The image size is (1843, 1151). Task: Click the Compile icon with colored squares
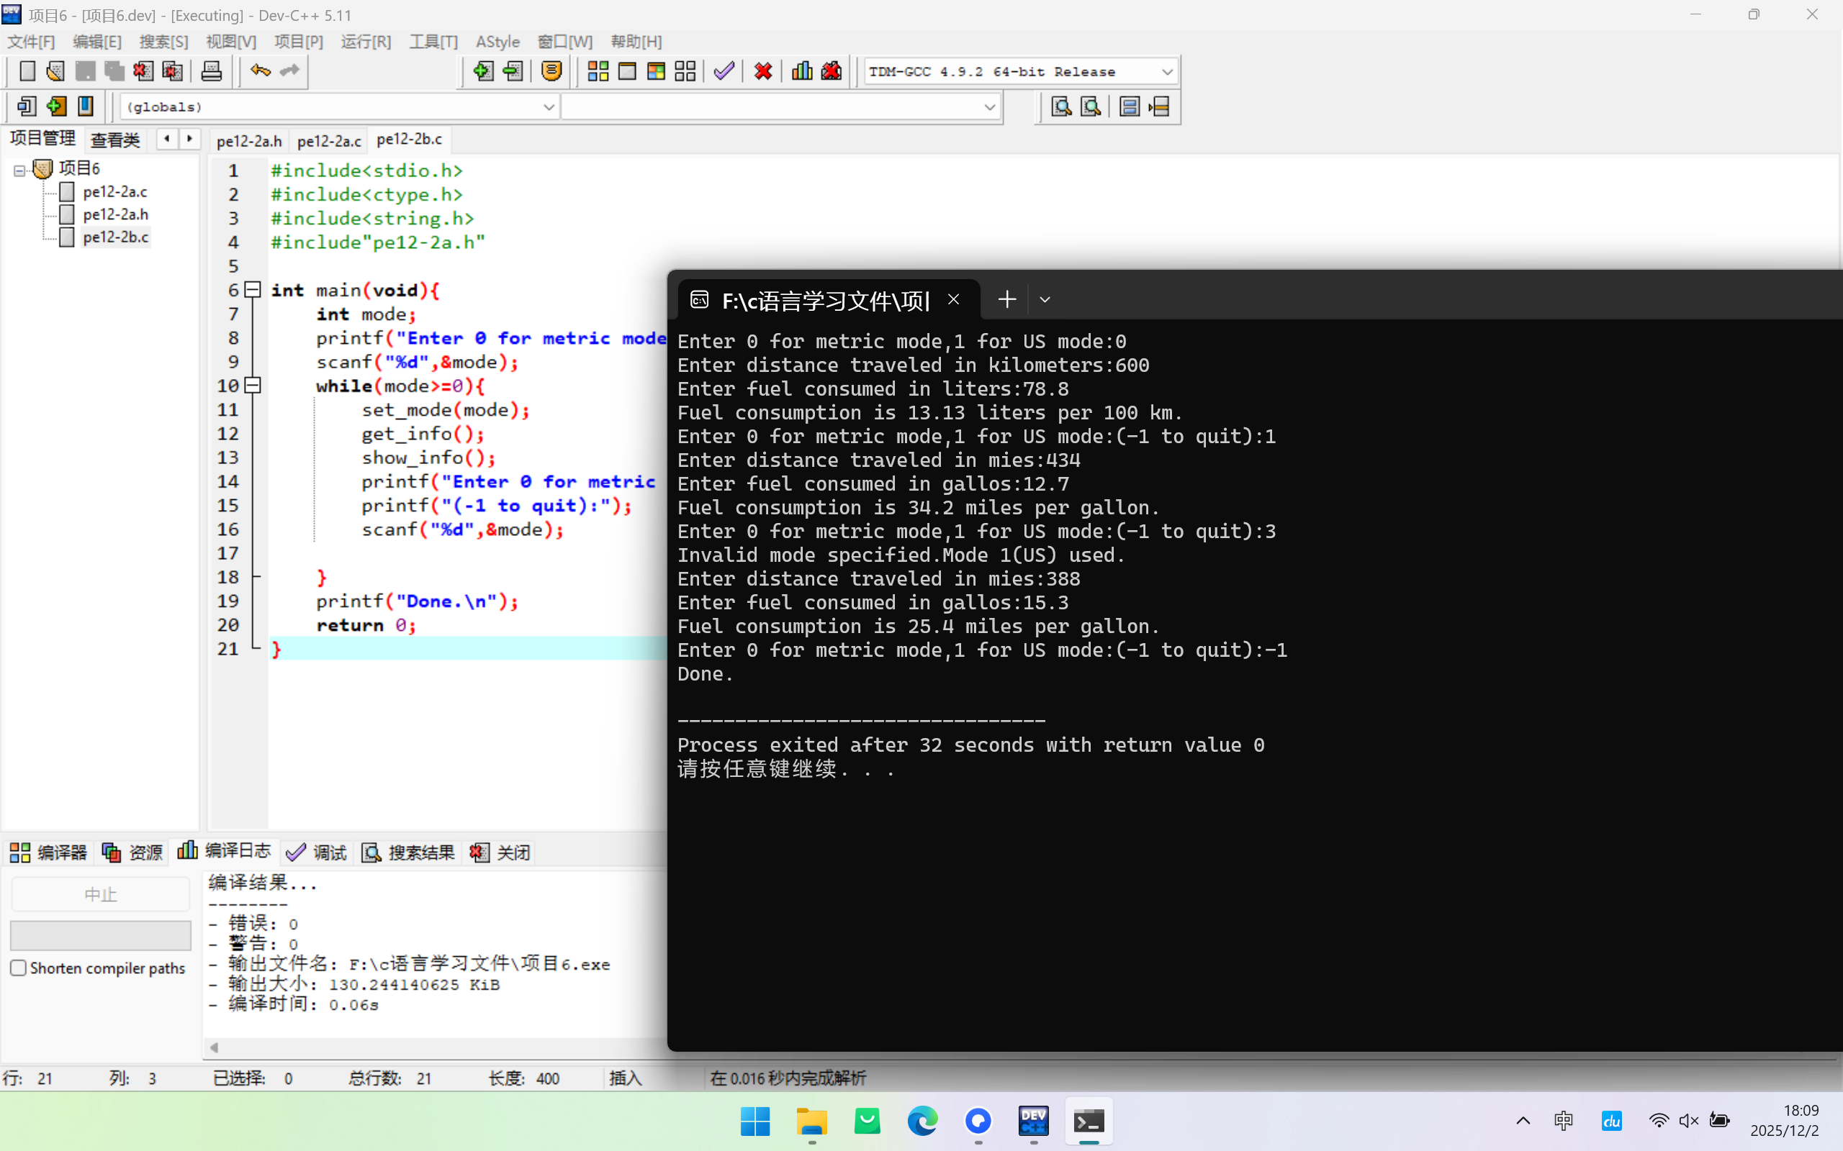click(x=598, y=71)
